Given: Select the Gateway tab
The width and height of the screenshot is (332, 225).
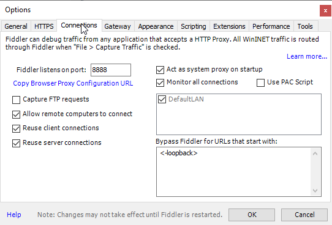Looking at the screenshot, I should [118, 26].
